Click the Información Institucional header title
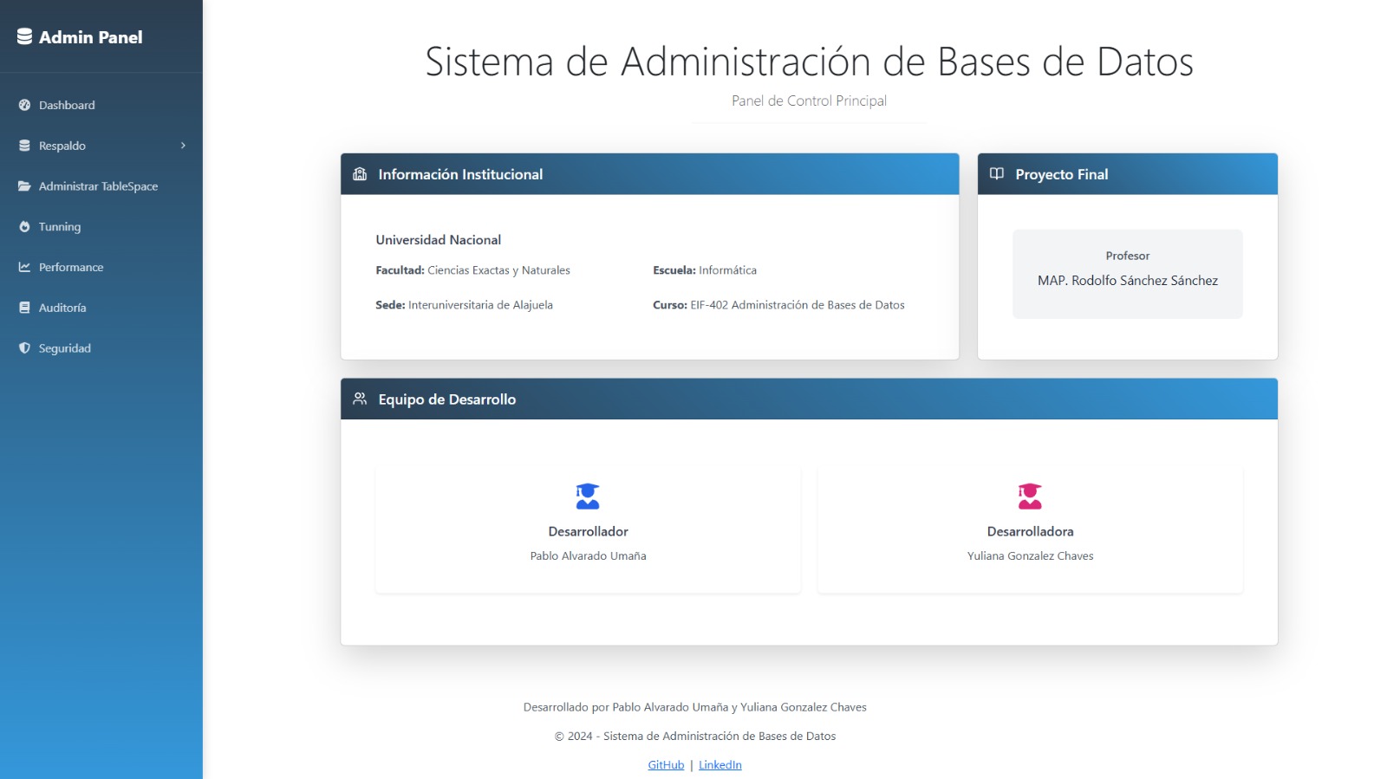Screen dimensions: 1387x779 point(460,174)
